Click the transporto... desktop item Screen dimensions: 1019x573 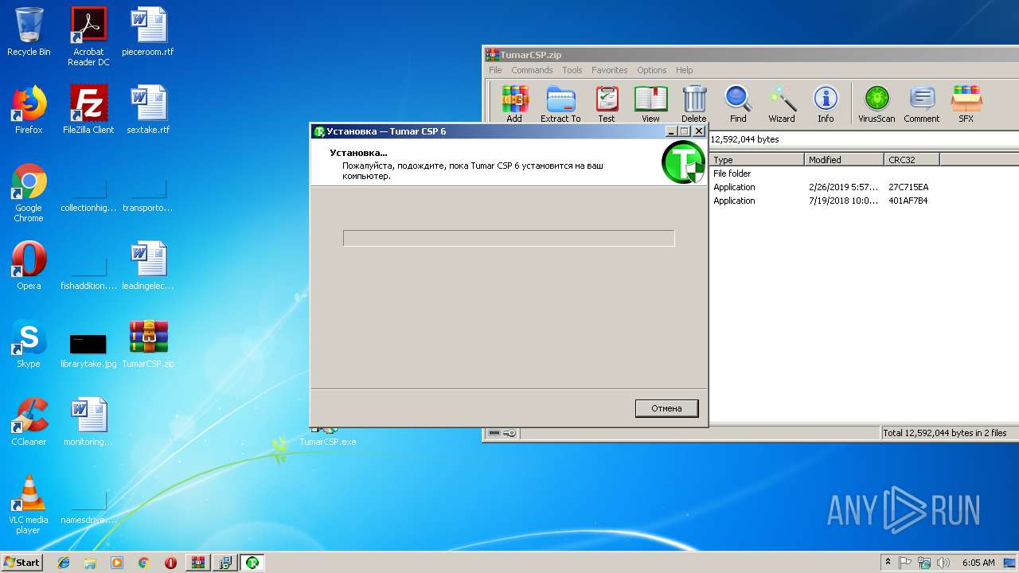coord(148,193)
